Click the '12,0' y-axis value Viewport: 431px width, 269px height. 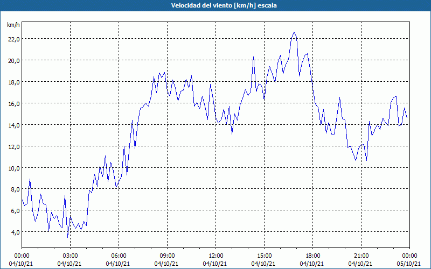tap(14, 146)
